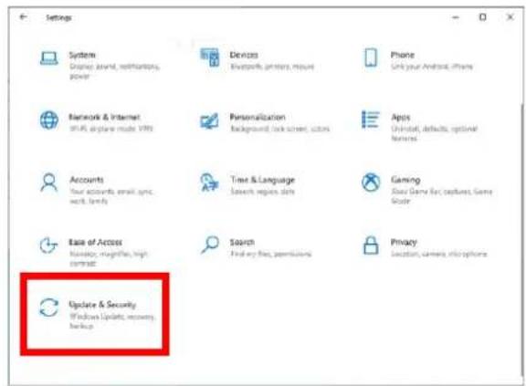The width and height of the screenshot is (526, 386).
Task: Open the Privacy category title
Action: (x=404, y=242)
